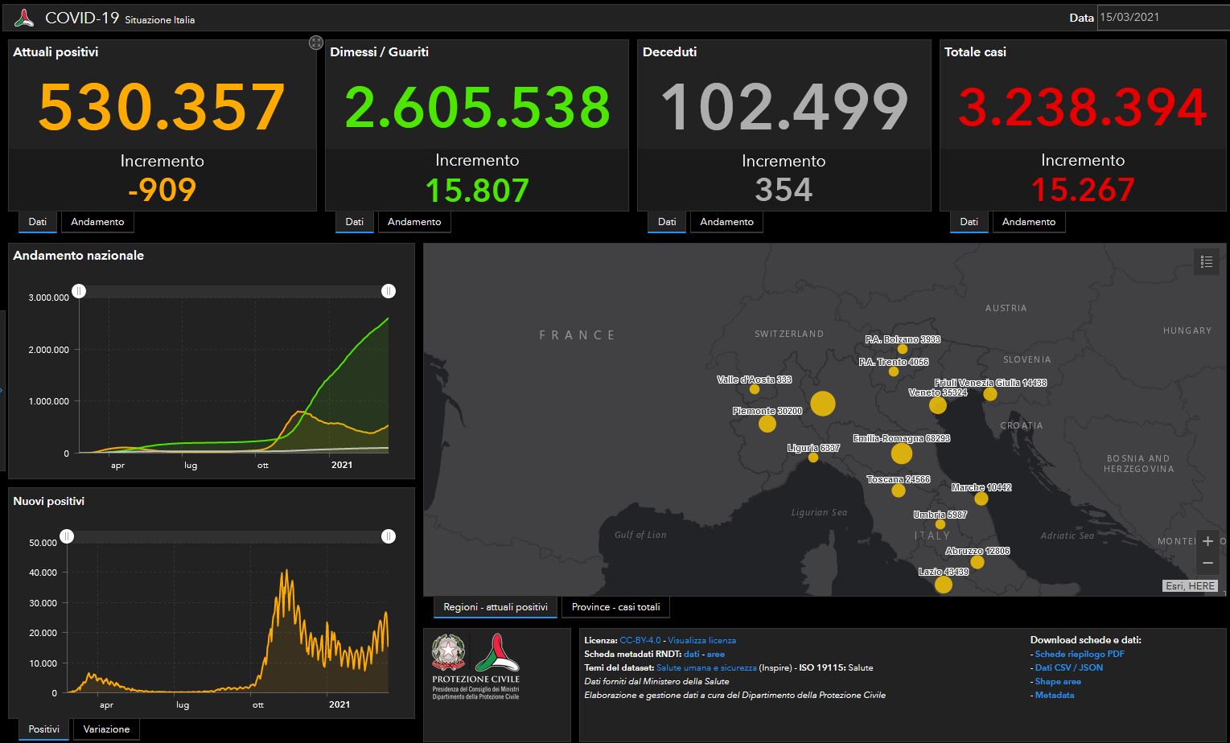
Task: Zoom out on the map with minus
Action: (x=1207, y=563)
